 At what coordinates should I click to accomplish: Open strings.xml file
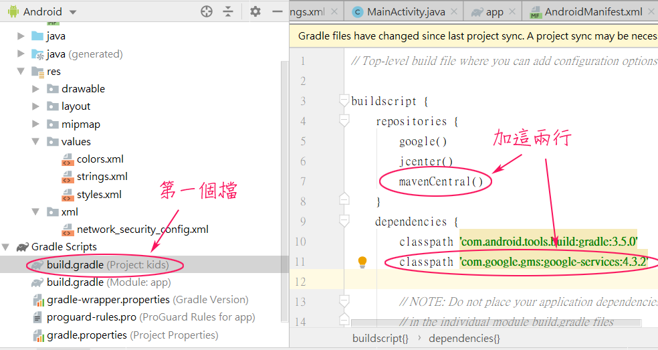tap(102, 177)
